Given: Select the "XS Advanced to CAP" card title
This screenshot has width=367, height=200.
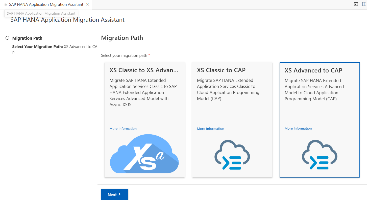Looking at the screenshot, I should pos(313,70).
